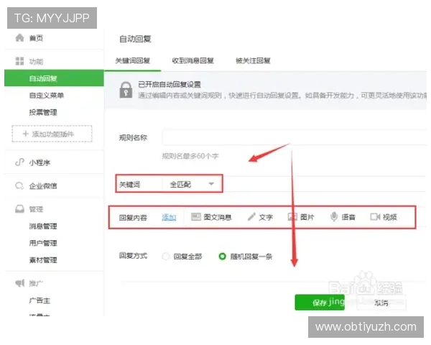The width and height of the screenshot is (431, 345).
Task: Open 用户管理 in the sidebar
Action: click(43, 243)
